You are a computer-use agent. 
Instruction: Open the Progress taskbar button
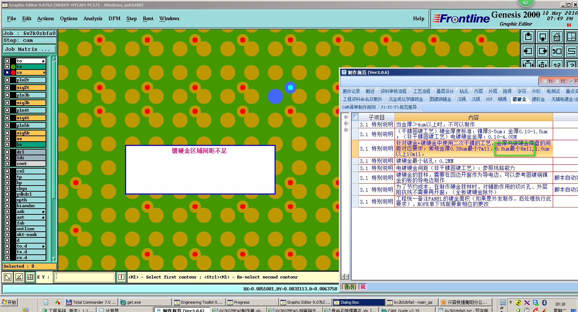[252, 302]
